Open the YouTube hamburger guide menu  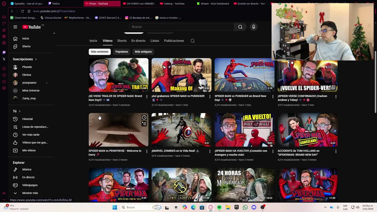15,27
